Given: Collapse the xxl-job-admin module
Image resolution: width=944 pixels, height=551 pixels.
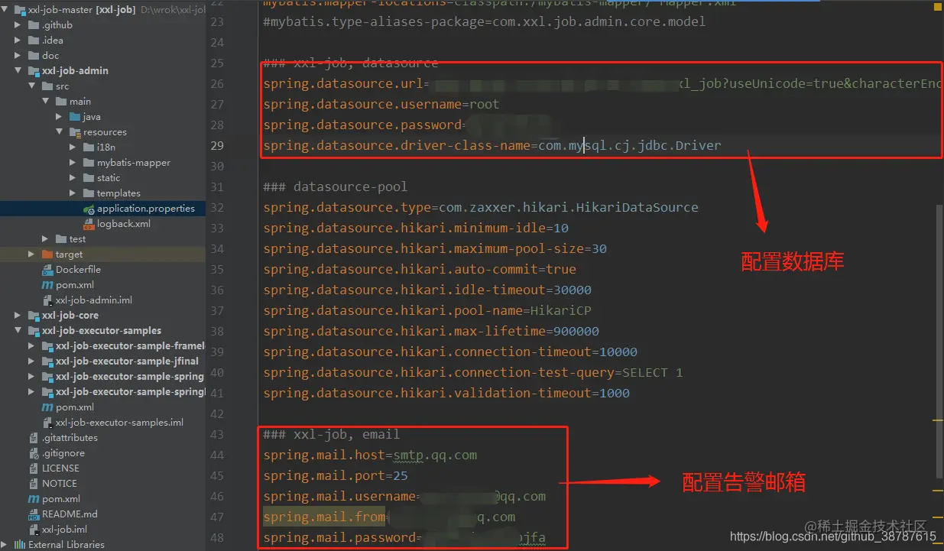Looking at the screenshot, I should pyautogui.click(x=18, y=71).
